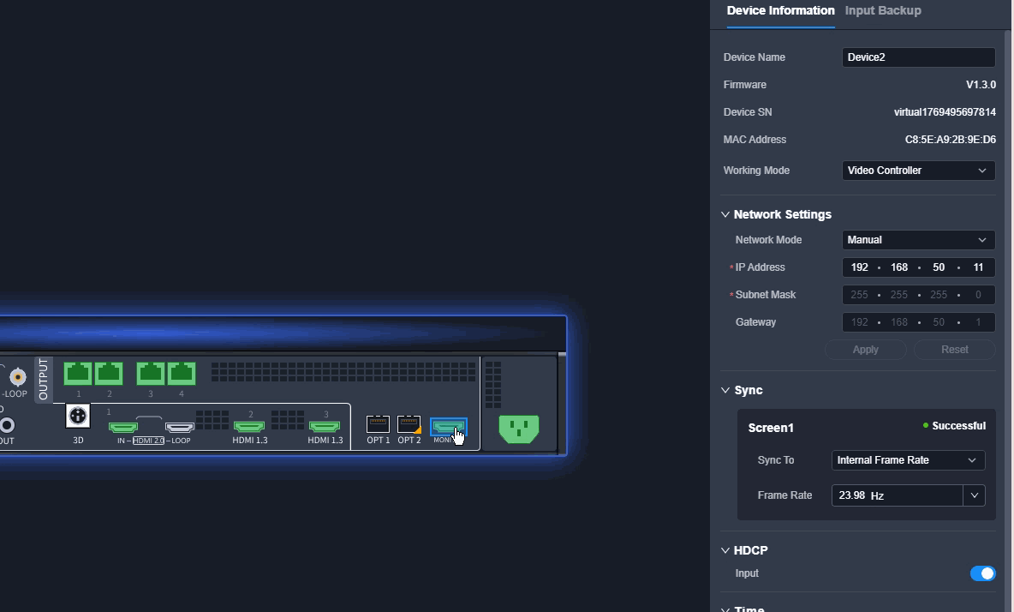Select the MONITOR HDMI output port

pyautogui.click(x=448, y=427)
